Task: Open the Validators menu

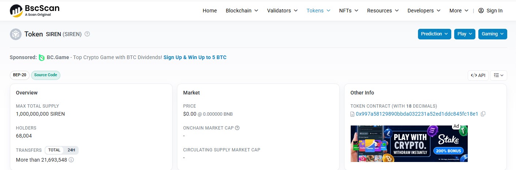Action: click(282, 11)
